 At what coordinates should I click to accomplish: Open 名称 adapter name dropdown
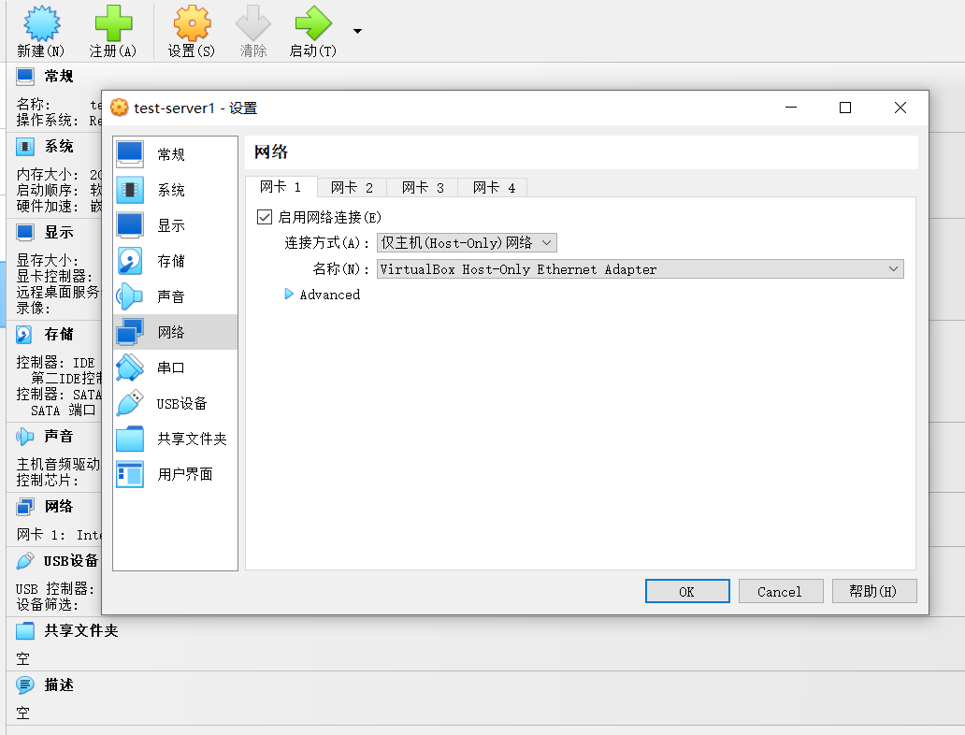click(640, 269)
